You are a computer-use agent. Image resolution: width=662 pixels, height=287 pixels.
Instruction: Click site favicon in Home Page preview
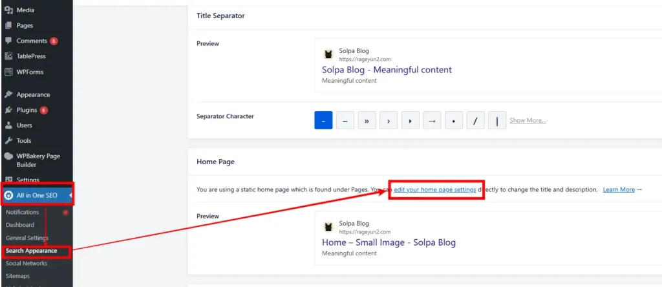(x=328, y=227)
